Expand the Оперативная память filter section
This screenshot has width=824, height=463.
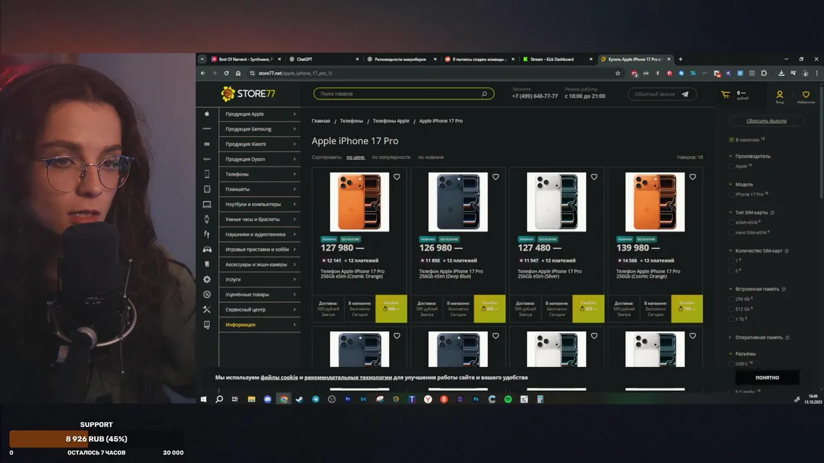click(731, 338)
